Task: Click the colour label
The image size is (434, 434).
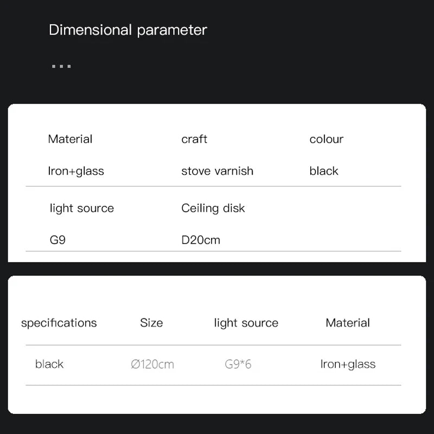Action: click(326, 139)
